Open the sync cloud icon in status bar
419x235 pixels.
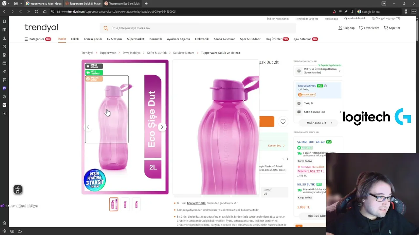point(20,231)
